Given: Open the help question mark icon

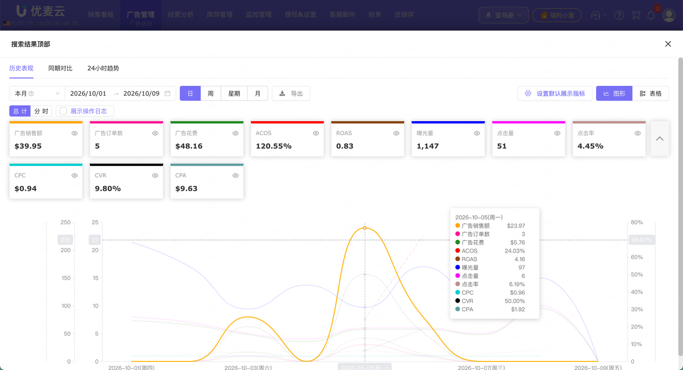Looking at the screenshot, I should [x=619, y=15].
